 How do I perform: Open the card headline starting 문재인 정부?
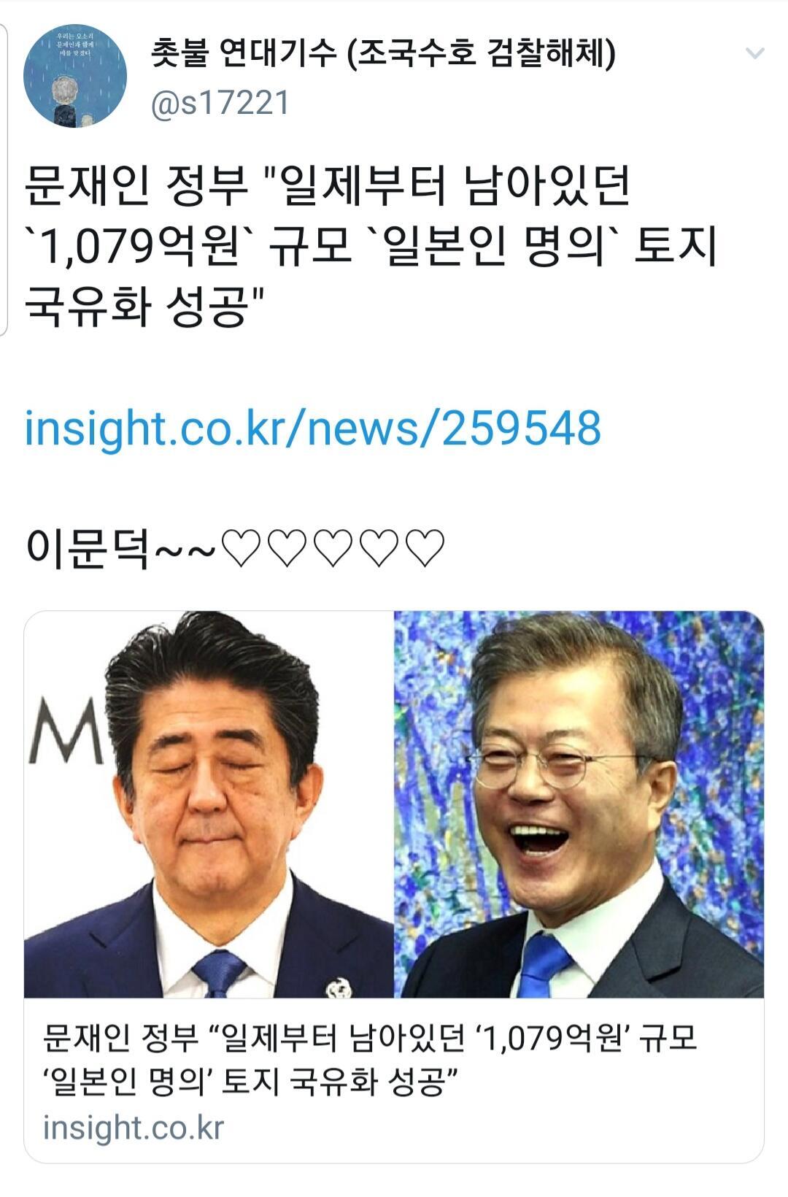(370, 1059)
